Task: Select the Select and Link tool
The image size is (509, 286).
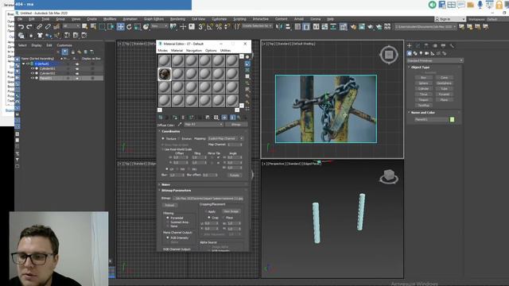Action: click(x=39, y=26)
